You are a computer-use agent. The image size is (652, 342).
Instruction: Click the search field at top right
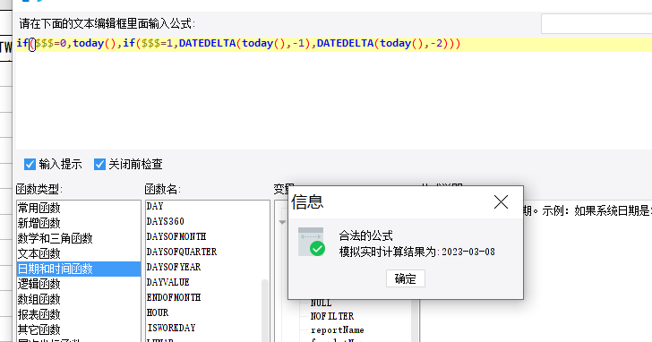(596, 23)
